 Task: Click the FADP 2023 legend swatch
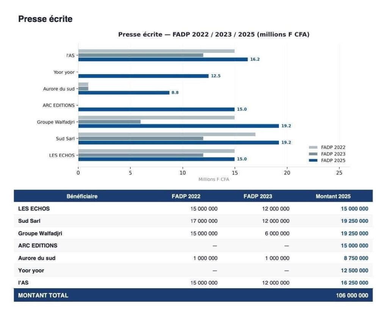point(313,154)
